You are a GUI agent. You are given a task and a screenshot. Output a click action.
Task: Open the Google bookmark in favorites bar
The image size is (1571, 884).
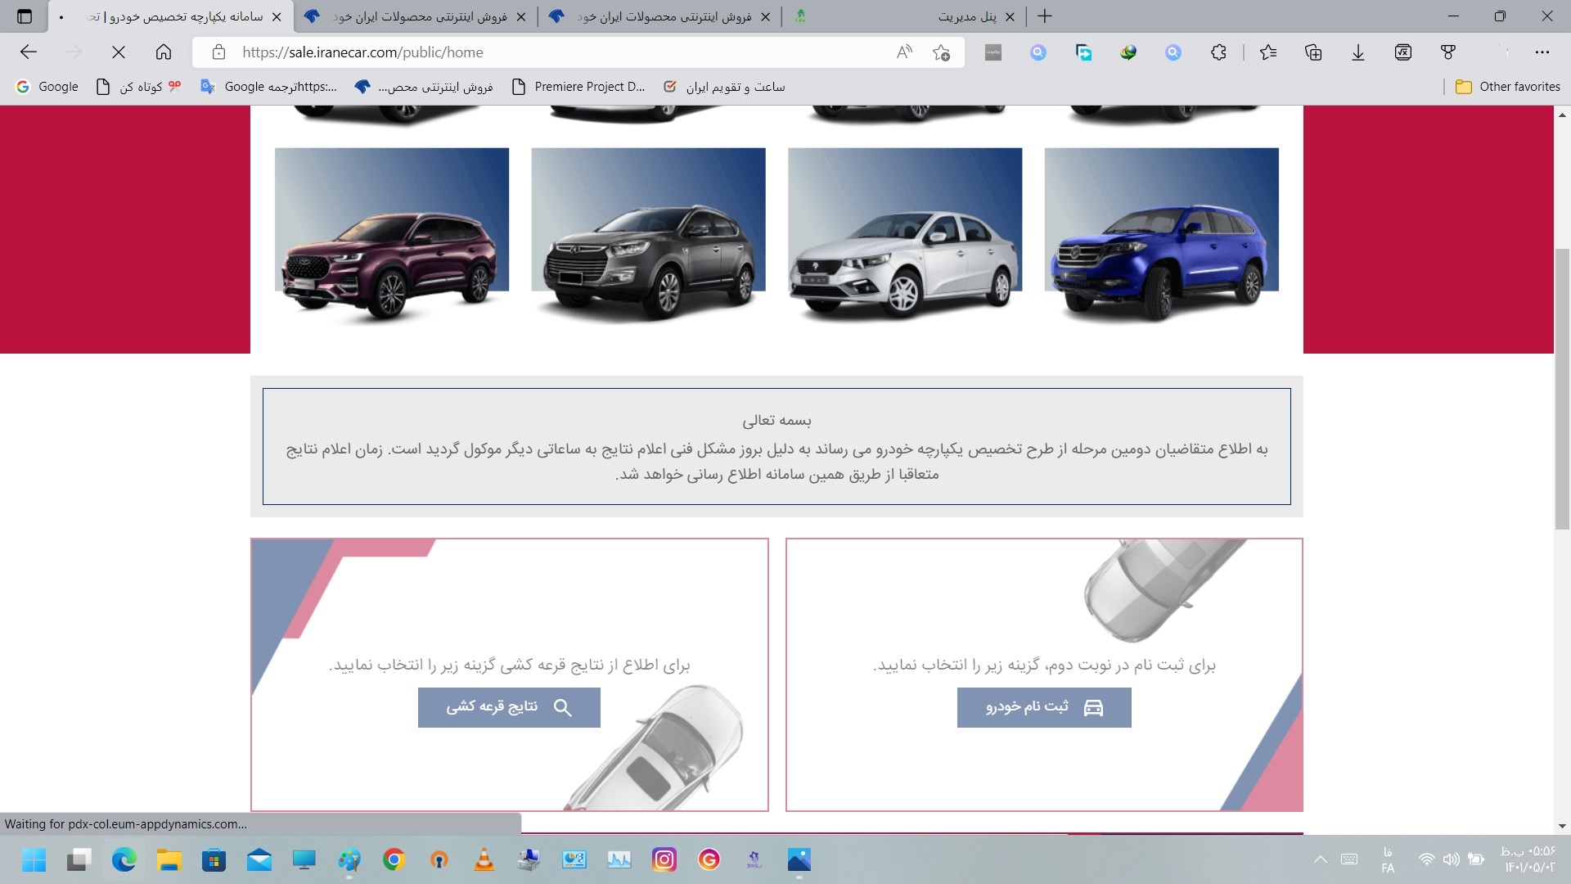(47, 86)
